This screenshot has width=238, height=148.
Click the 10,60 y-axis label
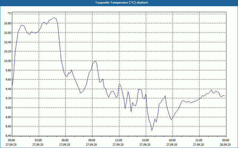[7, 33]
